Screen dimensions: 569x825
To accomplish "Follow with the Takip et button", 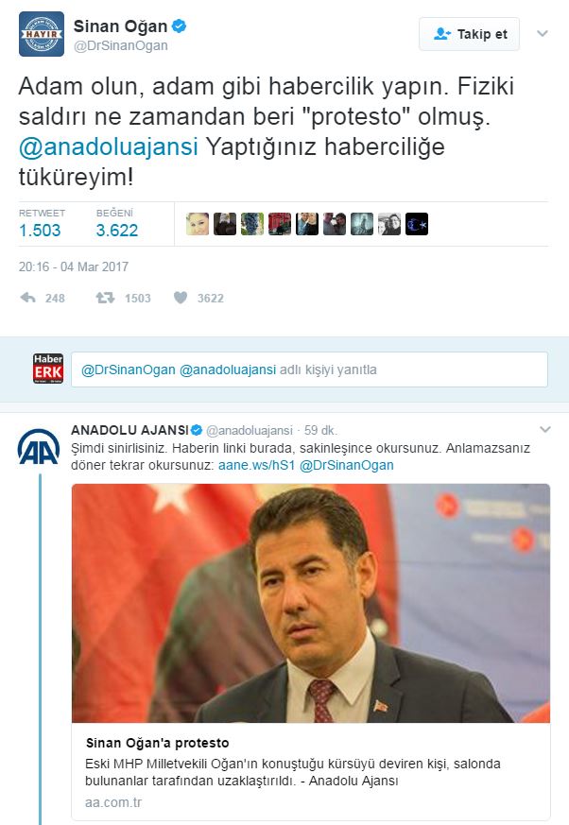I will (469, 34).
